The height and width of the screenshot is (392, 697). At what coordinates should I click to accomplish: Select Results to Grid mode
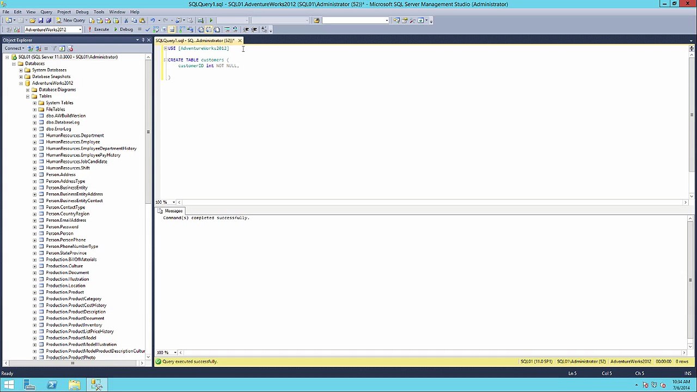click(209, 29)
